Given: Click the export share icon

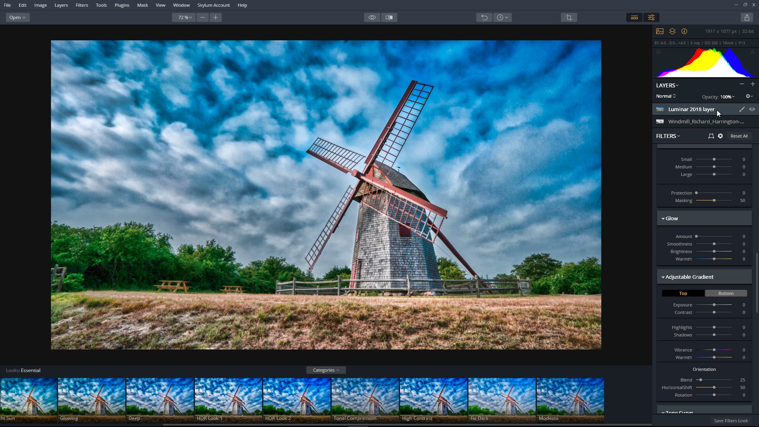Looking at the screenshot, I should pos(746,17).
